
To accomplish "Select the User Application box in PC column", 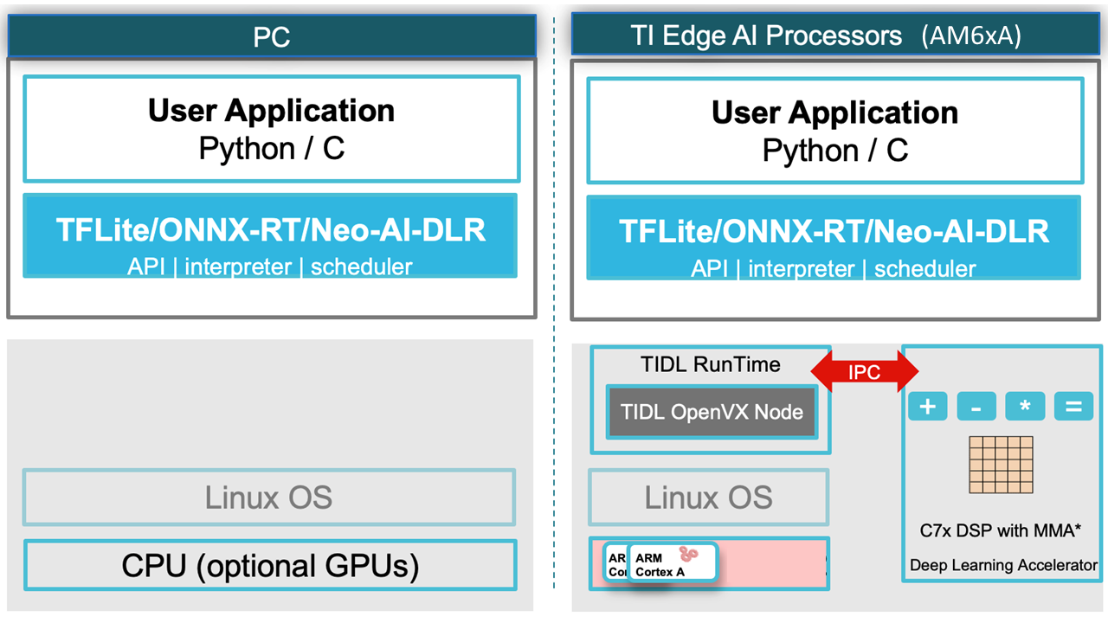I will (x=272, y=129).
